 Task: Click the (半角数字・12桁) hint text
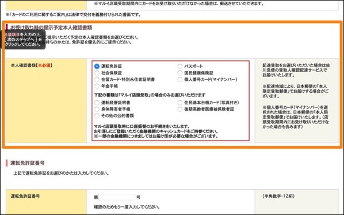click(278, 196)
